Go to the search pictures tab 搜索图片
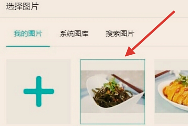 120,34
